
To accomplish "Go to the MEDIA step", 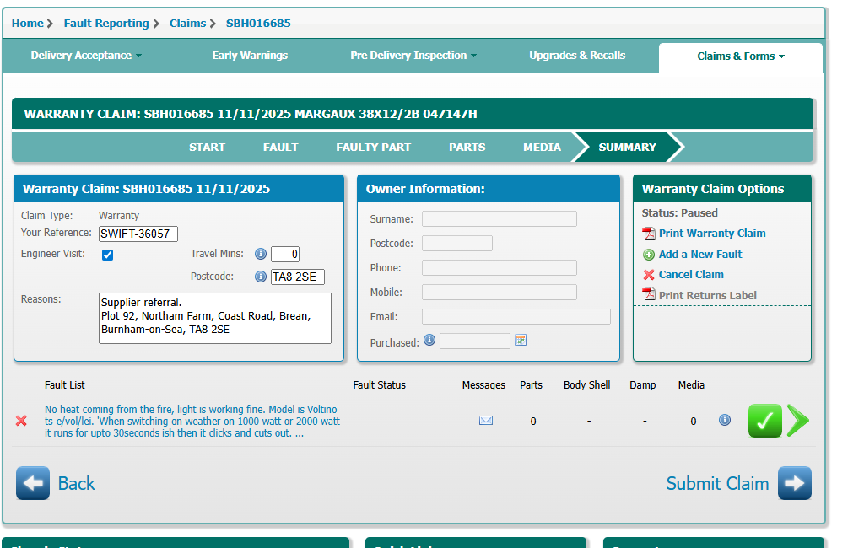I will [542, 147].
